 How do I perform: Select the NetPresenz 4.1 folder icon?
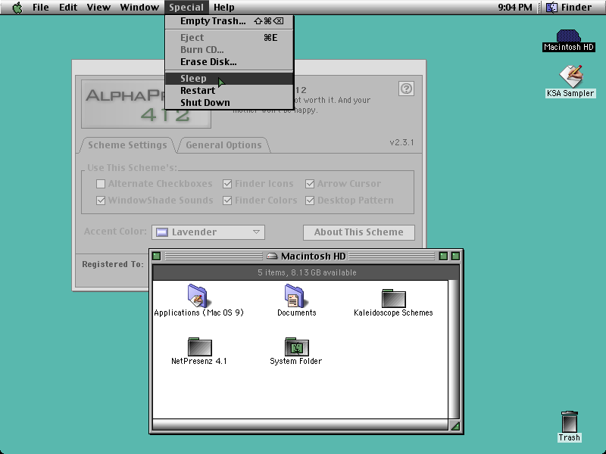point(199,347)
